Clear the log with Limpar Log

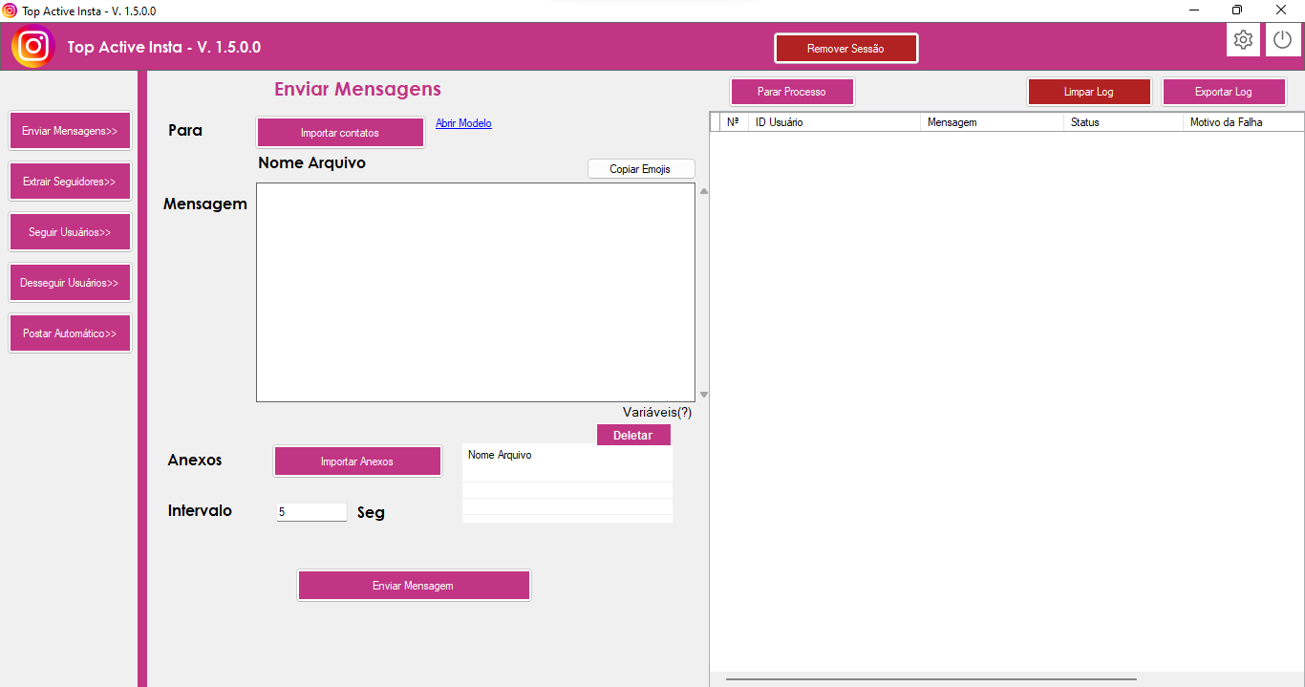pos(1089,92)
